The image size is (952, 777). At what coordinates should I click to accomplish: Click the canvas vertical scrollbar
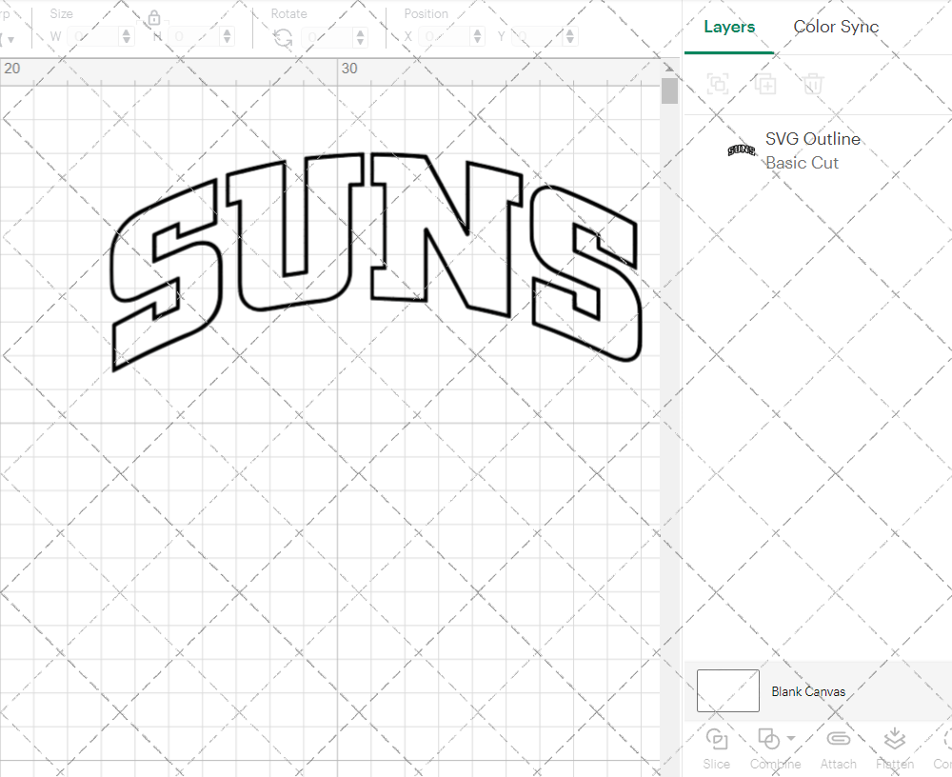click(x=670, y=90)
